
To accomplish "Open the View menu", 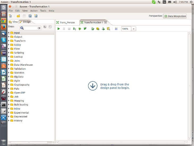I will click(25, 11).
